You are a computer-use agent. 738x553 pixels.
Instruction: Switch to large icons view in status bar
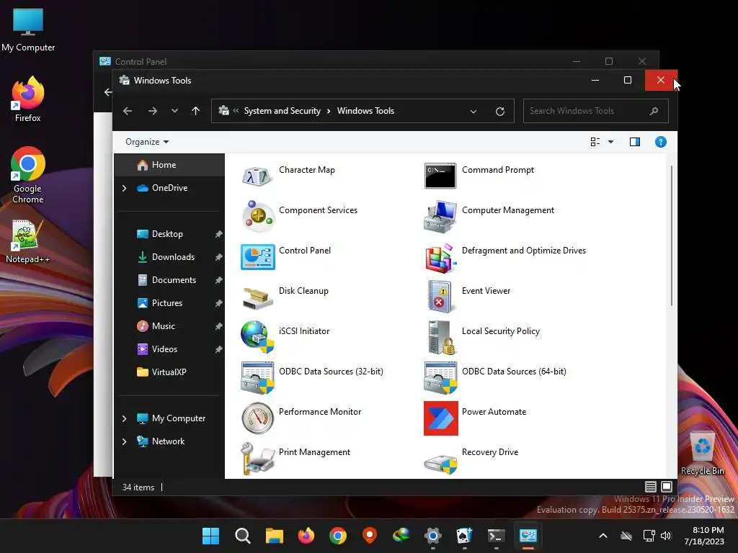point(667,487)
